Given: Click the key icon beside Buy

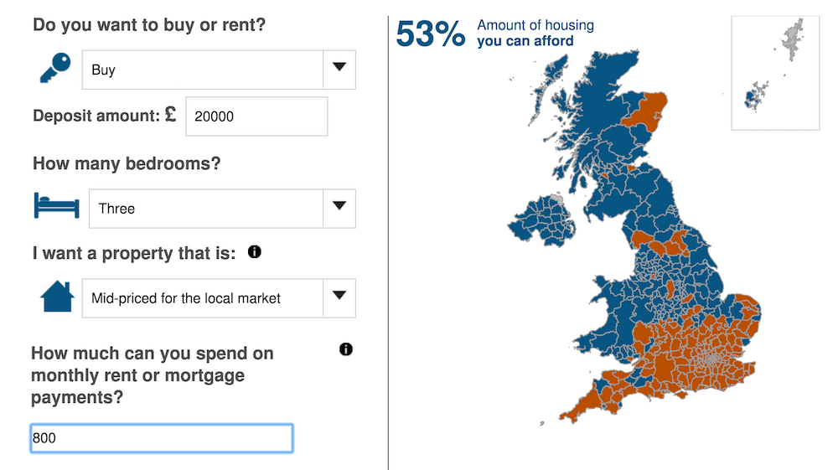Looking at the screenshot, I should tap(55, 68).
